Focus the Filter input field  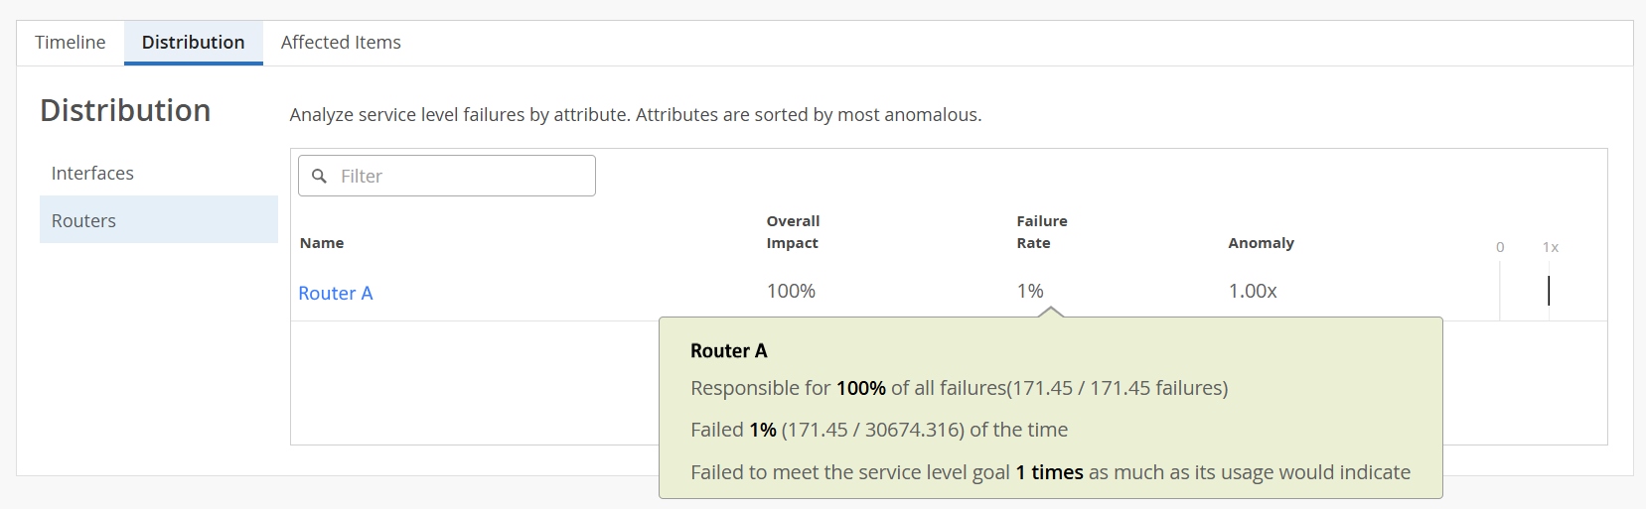coord(462,176)
